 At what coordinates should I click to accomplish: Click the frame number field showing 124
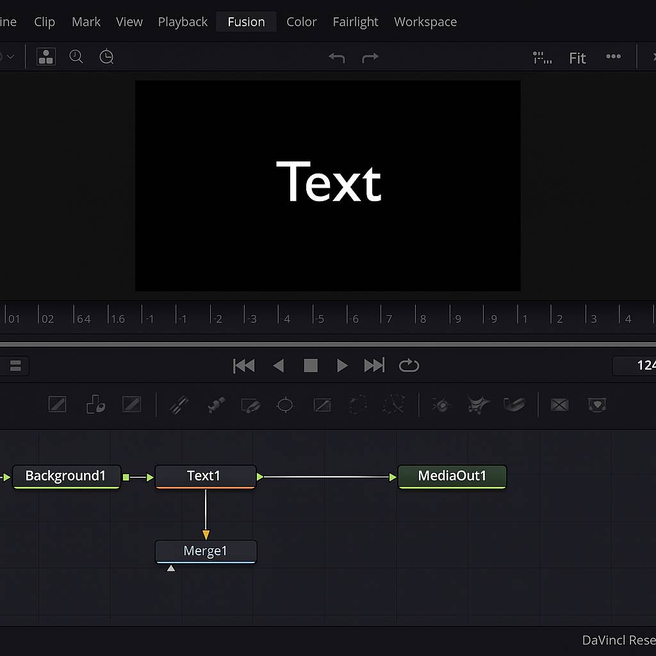click(x=637, y=365)
